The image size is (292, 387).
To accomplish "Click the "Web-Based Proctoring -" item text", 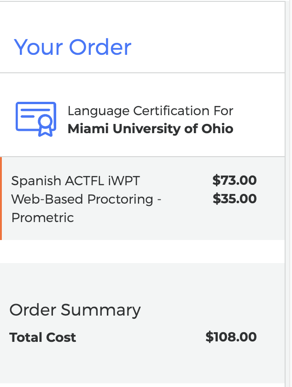I will tap(86, 199).
